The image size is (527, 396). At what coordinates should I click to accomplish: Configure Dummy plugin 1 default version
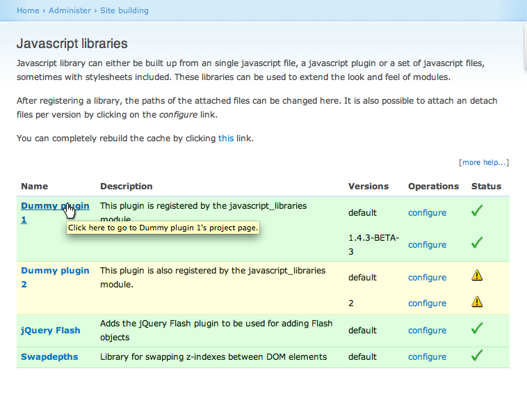427,213
